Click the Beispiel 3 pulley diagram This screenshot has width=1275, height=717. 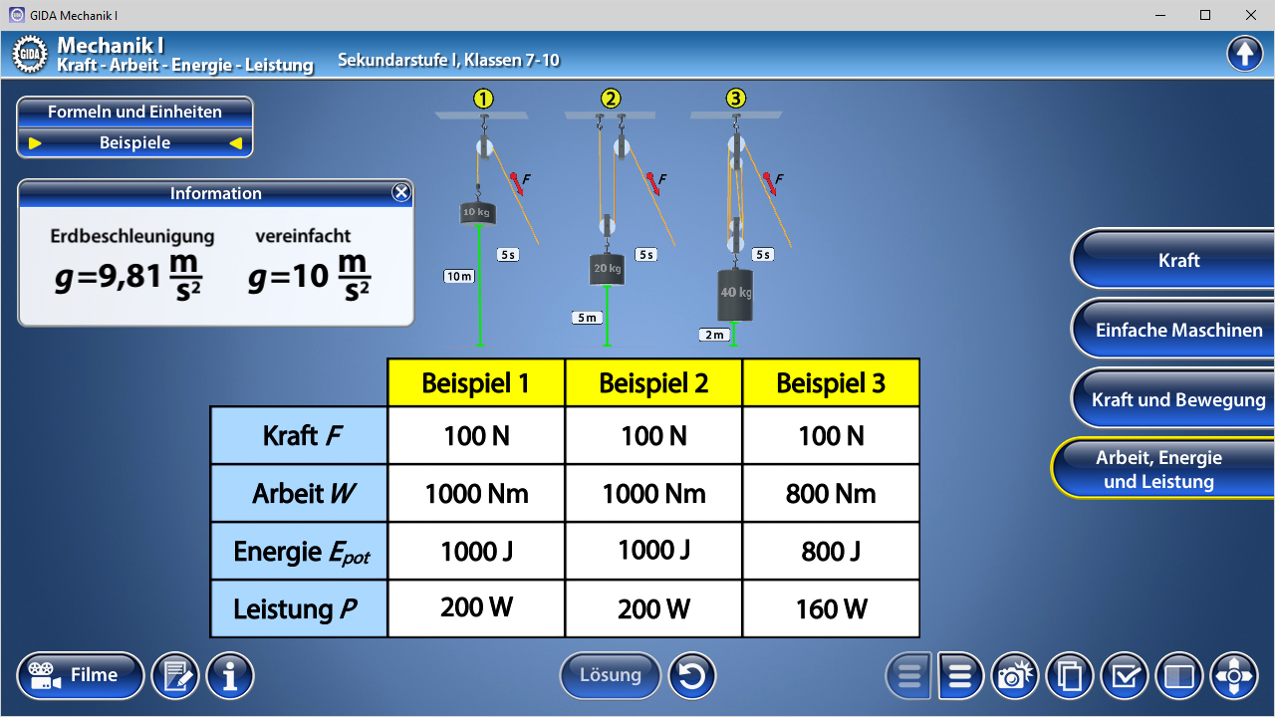(736, 219)
